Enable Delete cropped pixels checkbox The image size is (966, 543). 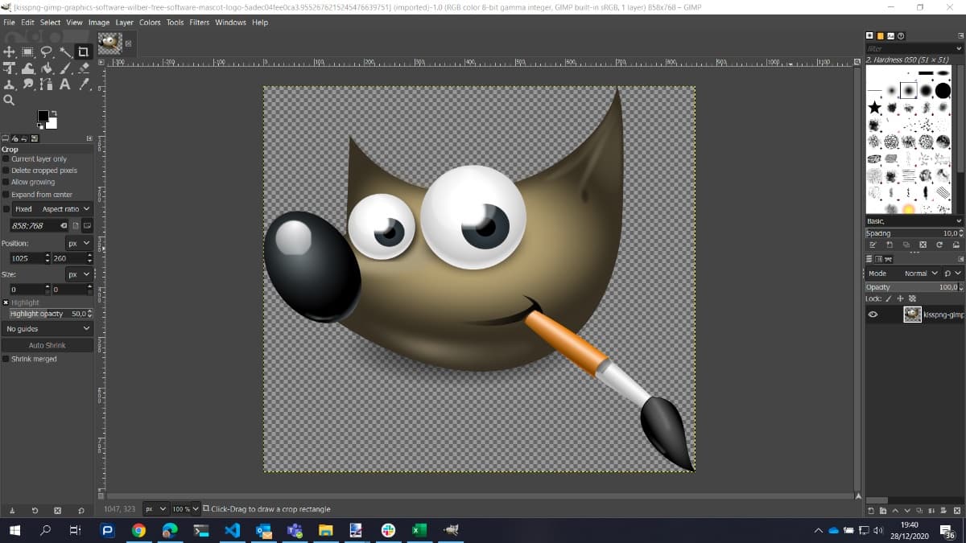[6, 171]
